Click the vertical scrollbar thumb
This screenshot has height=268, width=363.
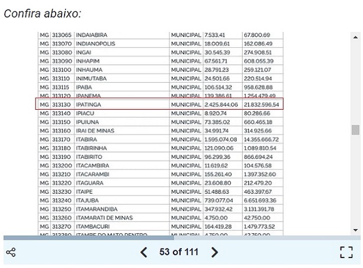coord(355,130)
